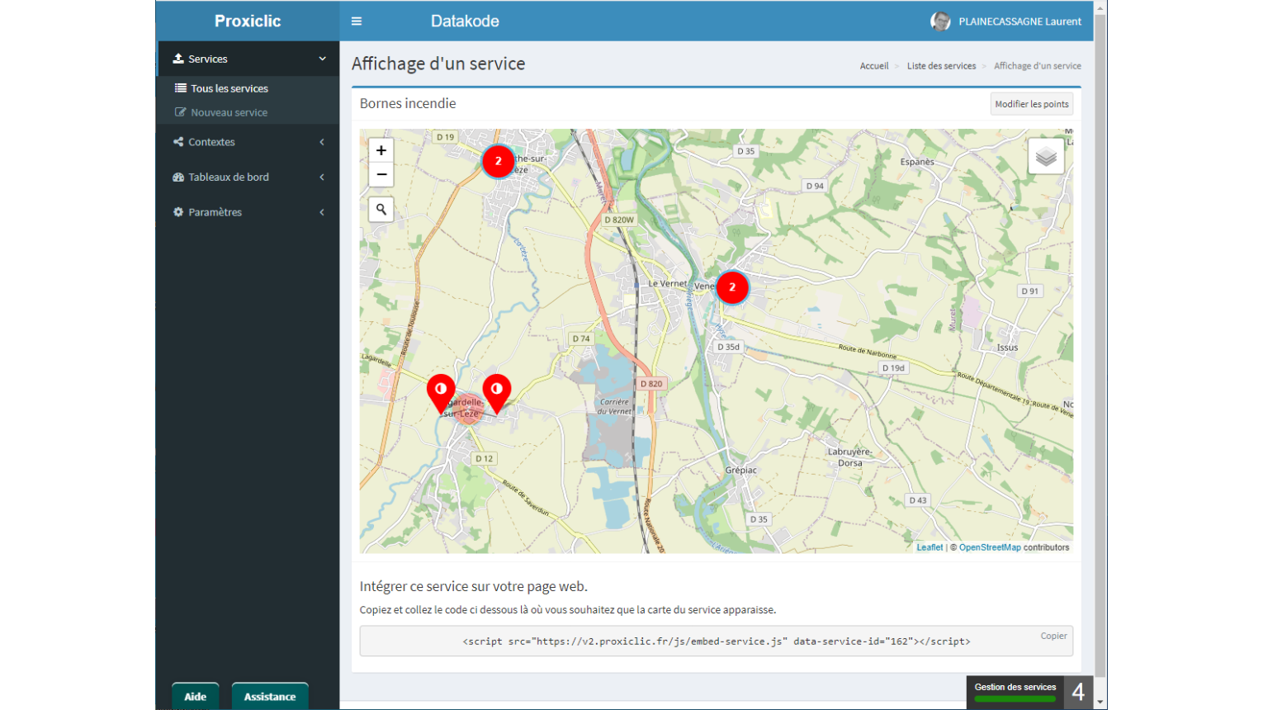The height and width of the screenshot is (710, 1263).
Task: Open the map layers control
Action: 1046,155
